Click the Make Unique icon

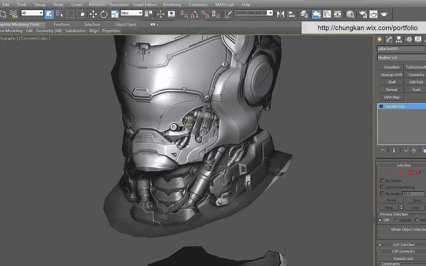(x=406, y=150)
